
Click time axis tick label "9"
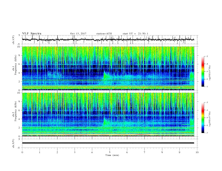179,152
